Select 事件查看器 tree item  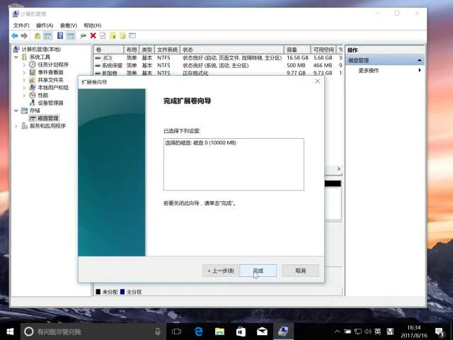(50, 72)
